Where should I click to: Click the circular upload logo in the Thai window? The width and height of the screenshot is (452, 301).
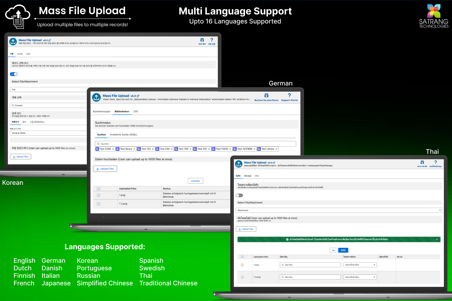click(239, 164)
